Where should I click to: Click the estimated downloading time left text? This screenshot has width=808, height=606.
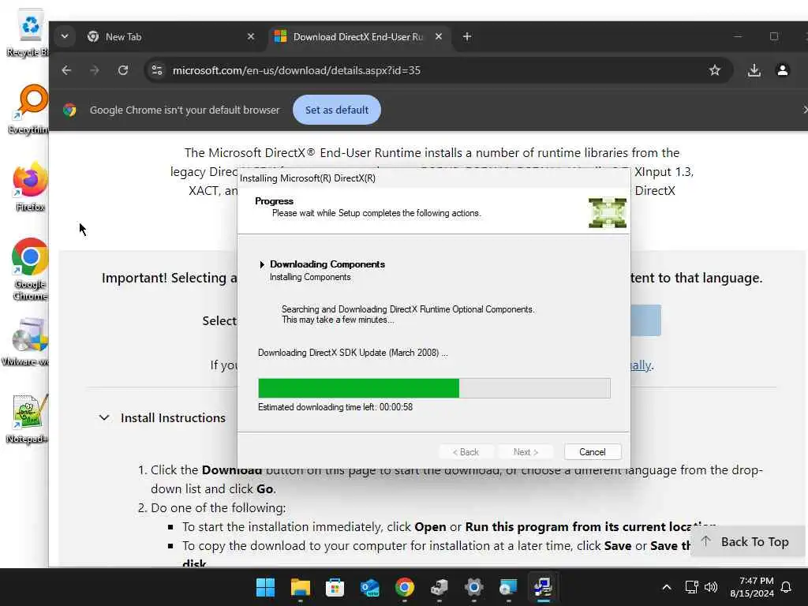(x=335, y=407)
